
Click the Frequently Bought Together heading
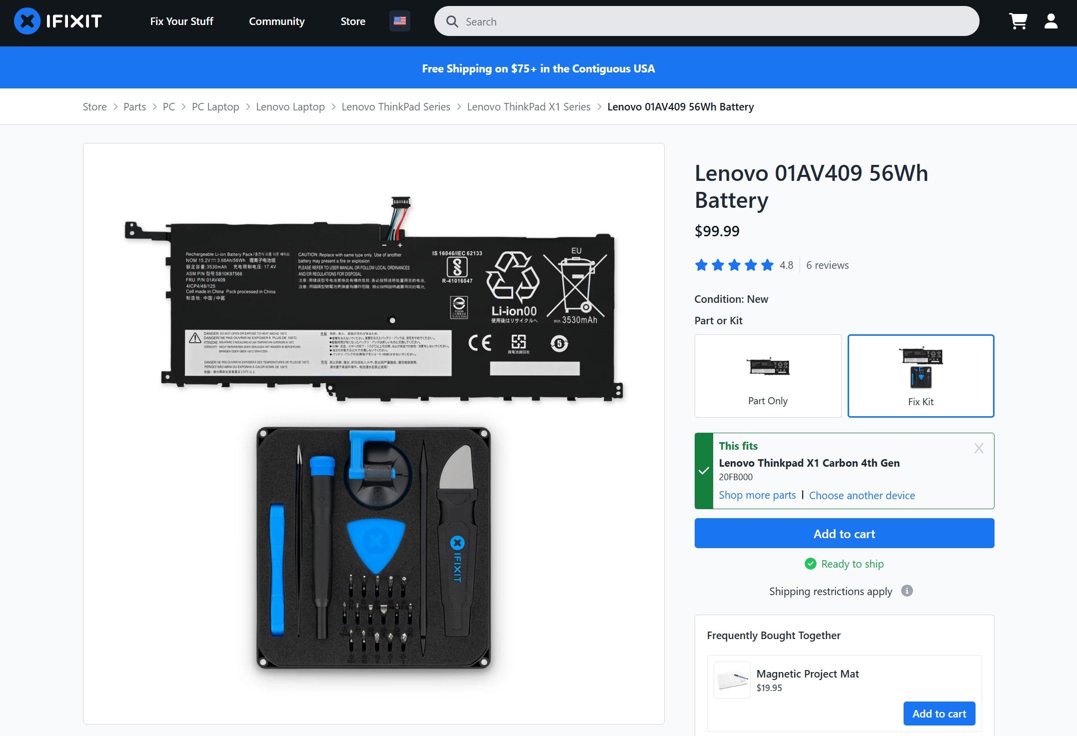pos(774,635)
